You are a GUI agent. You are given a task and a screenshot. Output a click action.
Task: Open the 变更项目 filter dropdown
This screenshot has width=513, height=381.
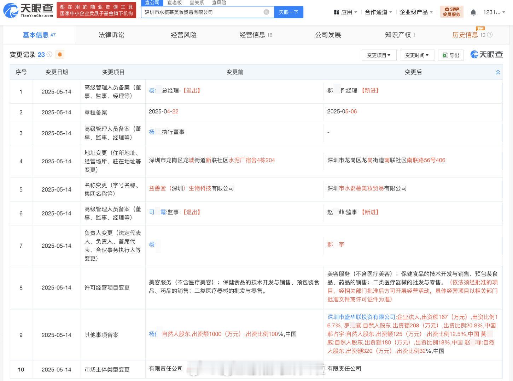click(x=379, y=55)
